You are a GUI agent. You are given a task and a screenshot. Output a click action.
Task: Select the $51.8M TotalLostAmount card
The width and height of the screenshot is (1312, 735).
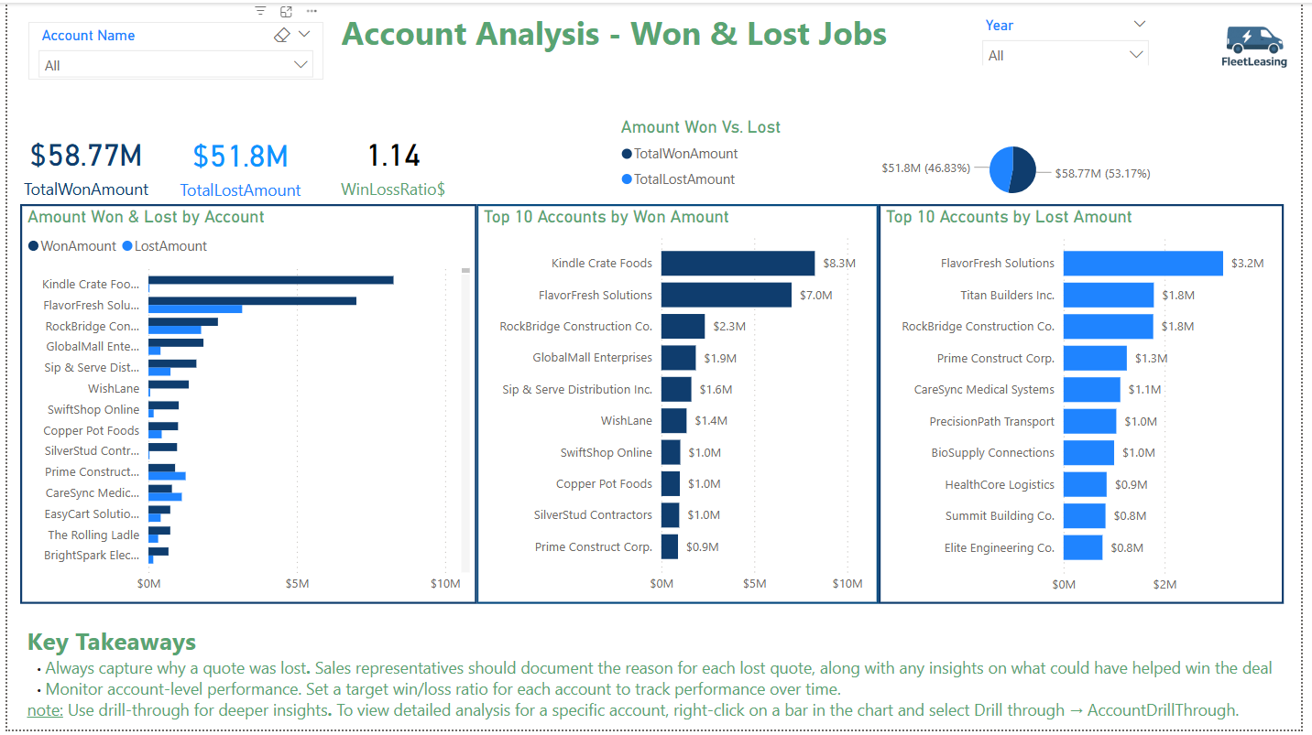pyautogui.click(x=240, y=169)
